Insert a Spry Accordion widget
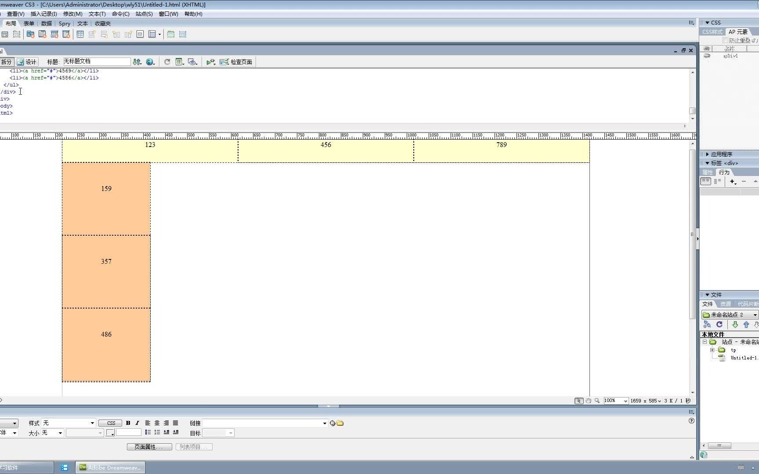Screen dimensions: 759x474 point(54,34)
